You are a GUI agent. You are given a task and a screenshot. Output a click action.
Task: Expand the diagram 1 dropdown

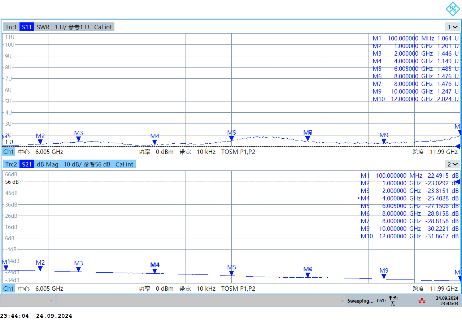click(x=453, y=27)
